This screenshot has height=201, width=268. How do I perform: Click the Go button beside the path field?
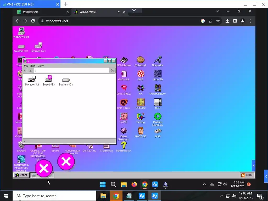[112, 70]
